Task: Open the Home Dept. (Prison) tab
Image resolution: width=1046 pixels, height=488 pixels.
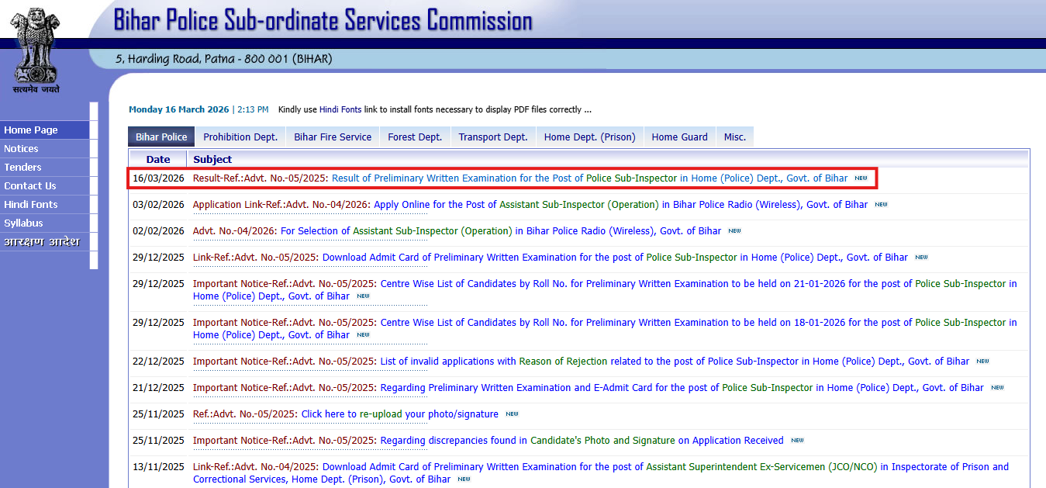Action: 589,136
